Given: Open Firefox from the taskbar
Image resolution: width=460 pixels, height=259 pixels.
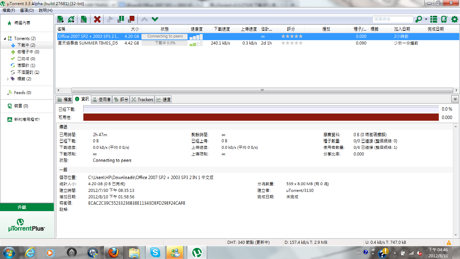Looking at the screenshot, I should (114, 252).
